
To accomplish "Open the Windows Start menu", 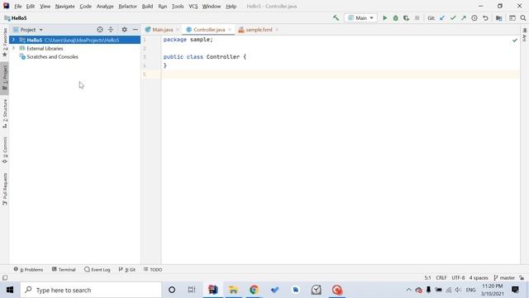I will tap(10, 290).
